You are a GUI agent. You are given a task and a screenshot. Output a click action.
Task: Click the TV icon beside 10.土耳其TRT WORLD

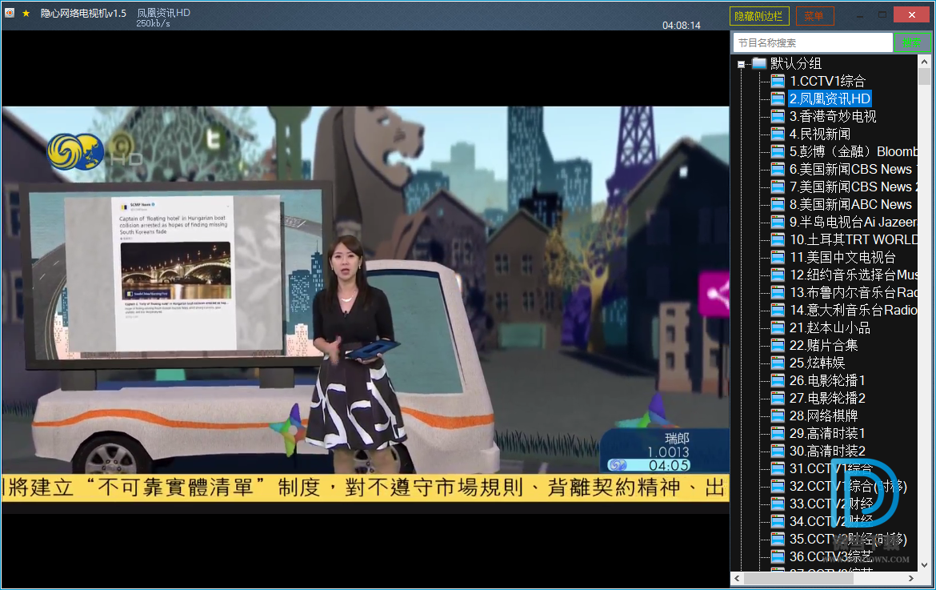pyautogui.click(x=778, y=239)
